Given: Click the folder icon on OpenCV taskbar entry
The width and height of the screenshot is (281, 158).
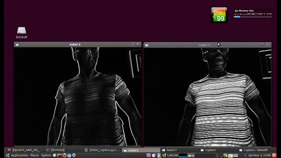Looking at the screenshot, I should [x=9, y=150].
